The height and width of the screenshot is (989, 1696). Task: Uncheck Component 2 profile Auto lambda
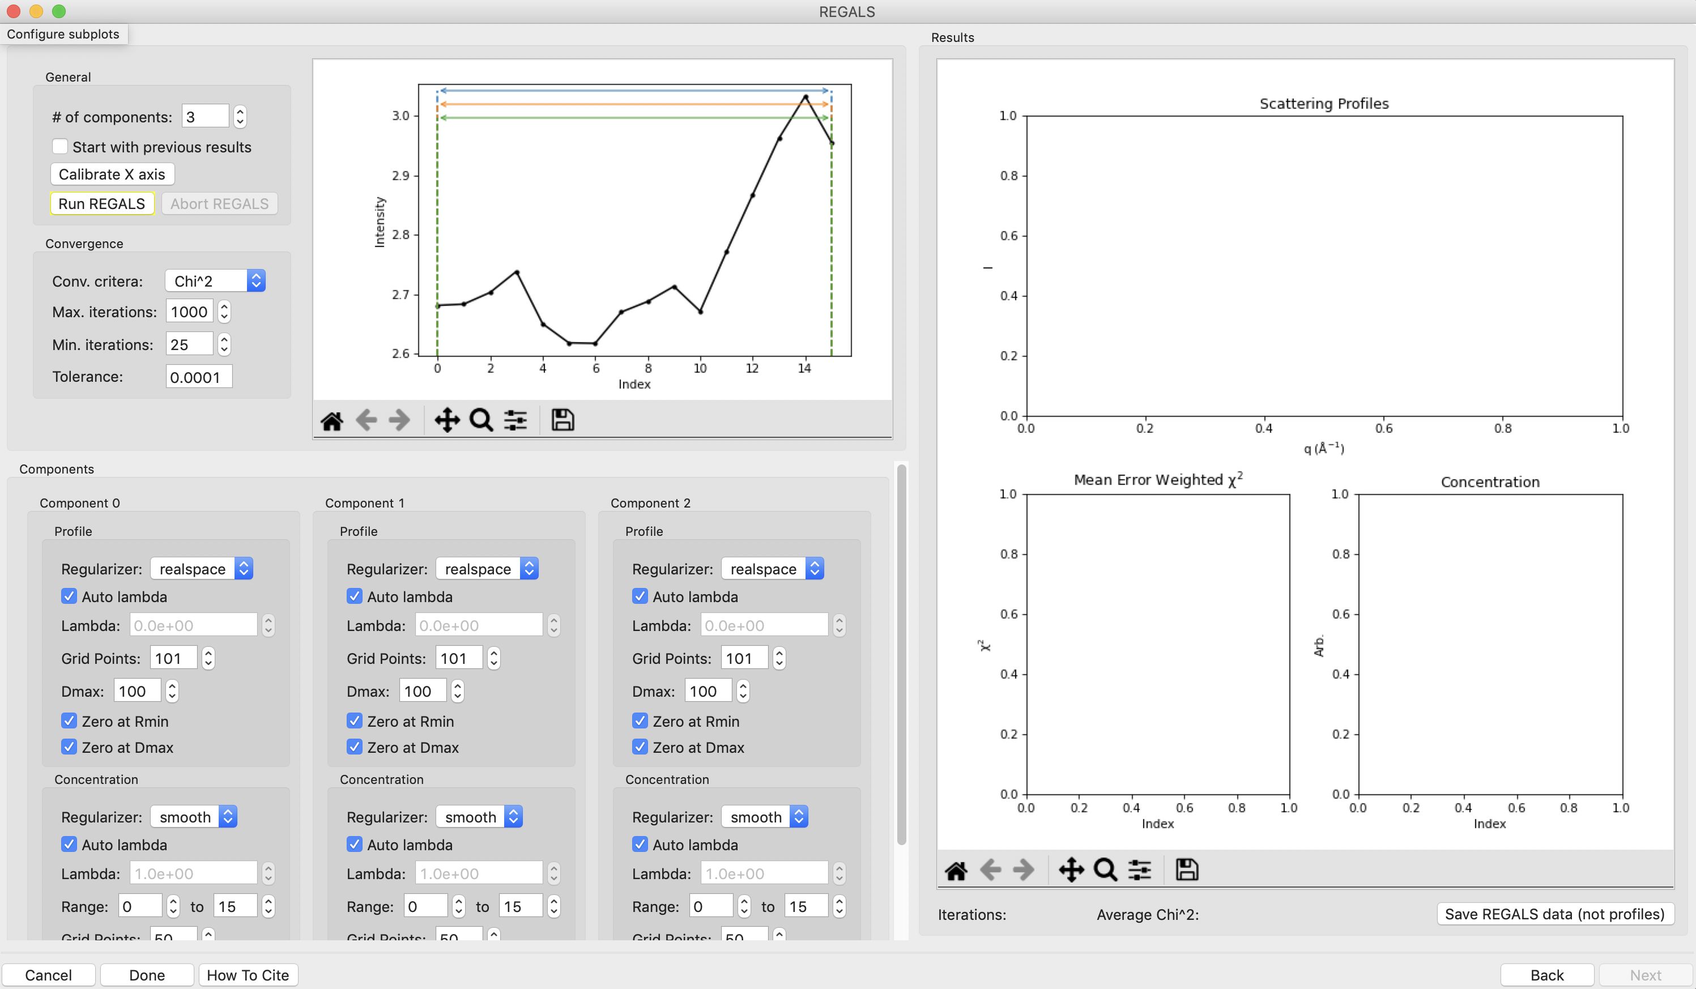(x=640, y=597)
